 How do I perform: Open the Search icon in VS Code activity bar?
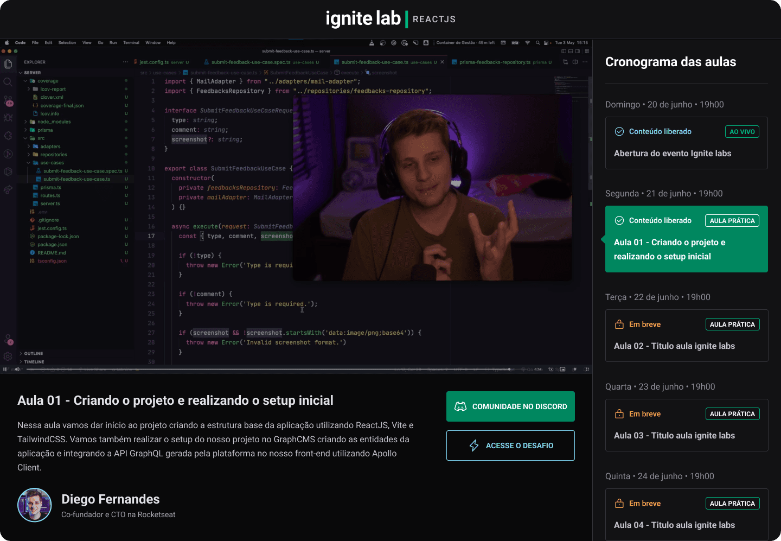(x=8, y=82)
